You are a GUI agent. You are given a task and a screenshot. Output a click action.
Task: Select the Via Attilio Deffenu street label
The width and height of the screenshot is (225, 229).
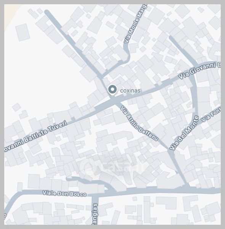pos(139,124)
